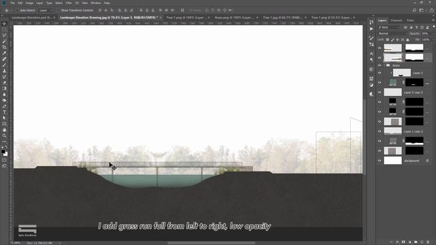Toggle visibility of the Background layer
The width and height of the screenshot is (436, 245).
pos(379,161)
